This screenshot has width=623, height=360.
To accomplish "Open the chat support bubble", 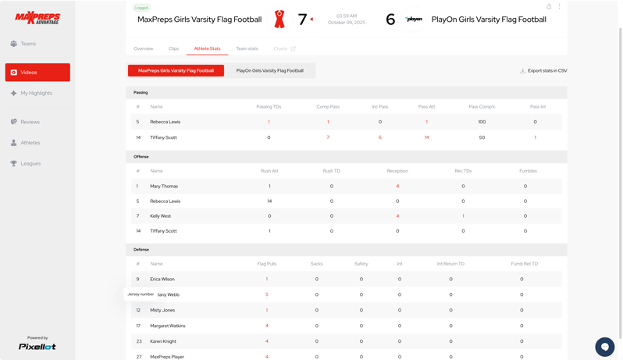I will [605, 347].
